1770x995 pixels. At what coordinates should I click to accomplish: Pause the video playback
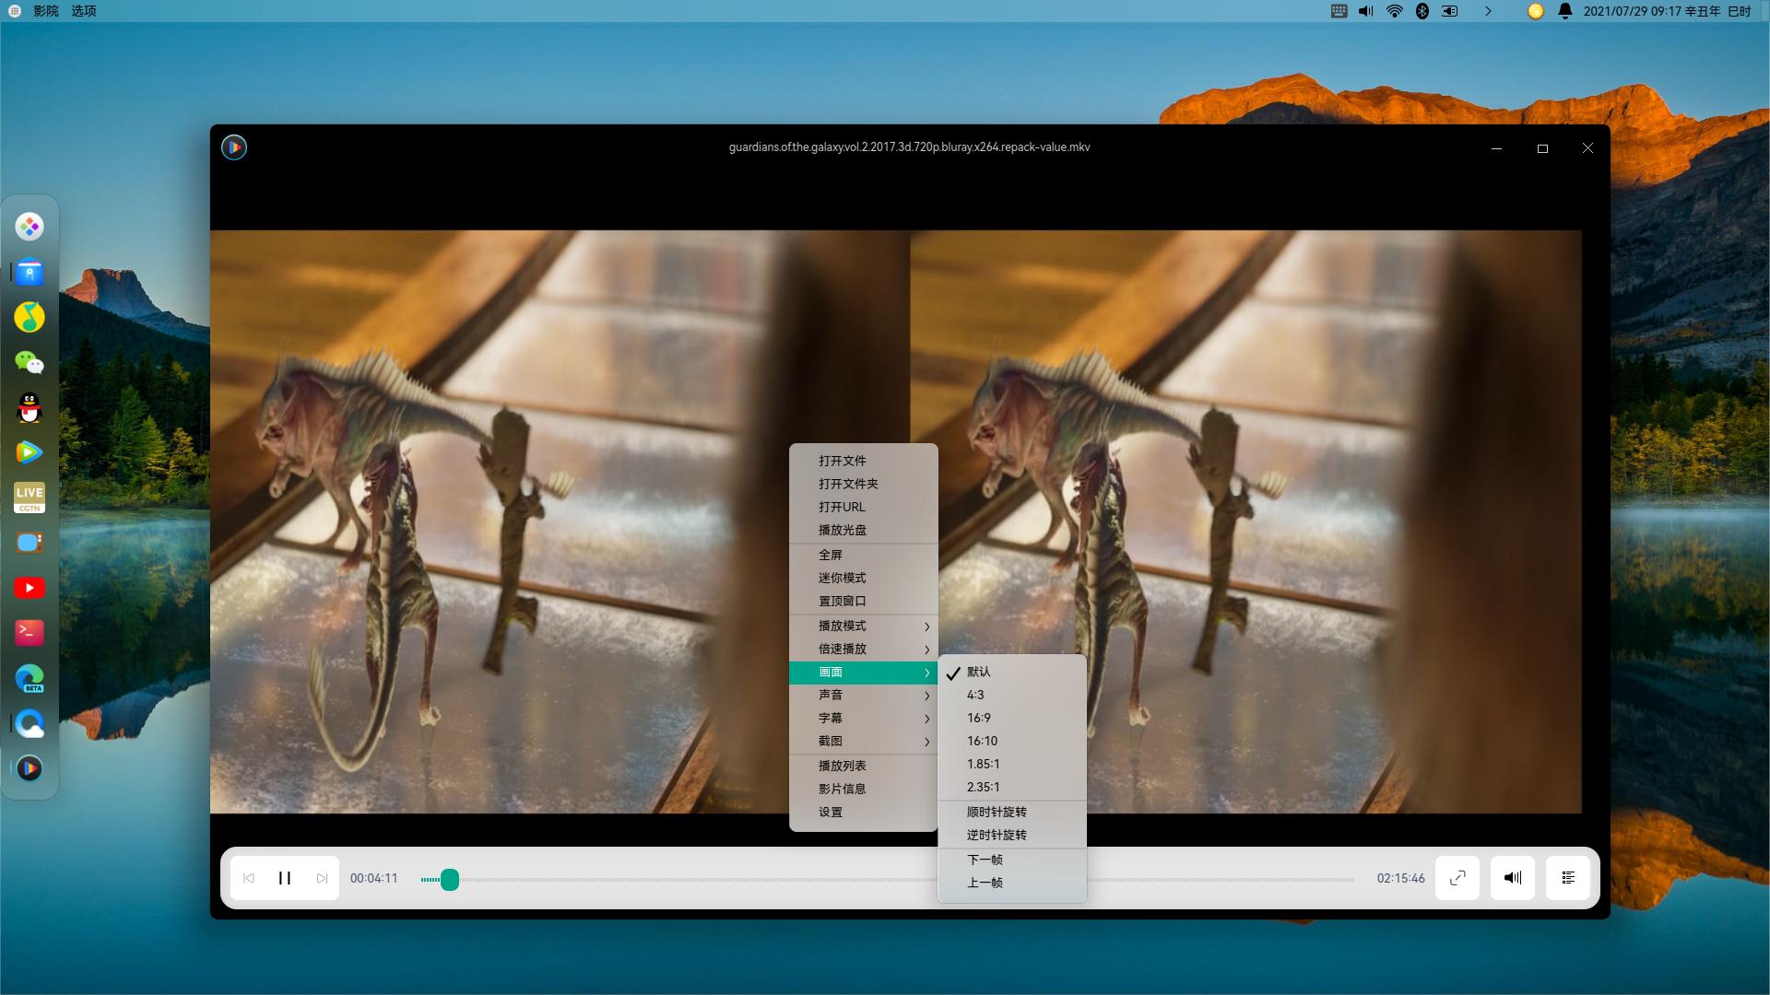pyautogui.click(x=284, y=878)
